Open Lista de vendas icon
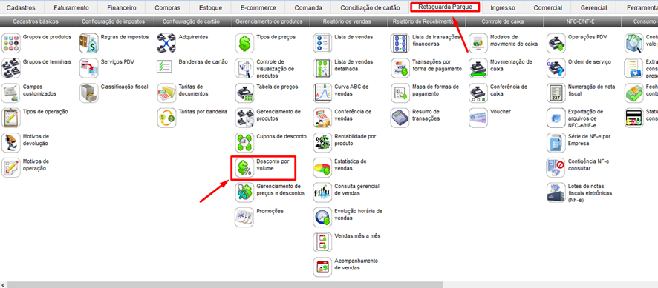 [322, 44]
